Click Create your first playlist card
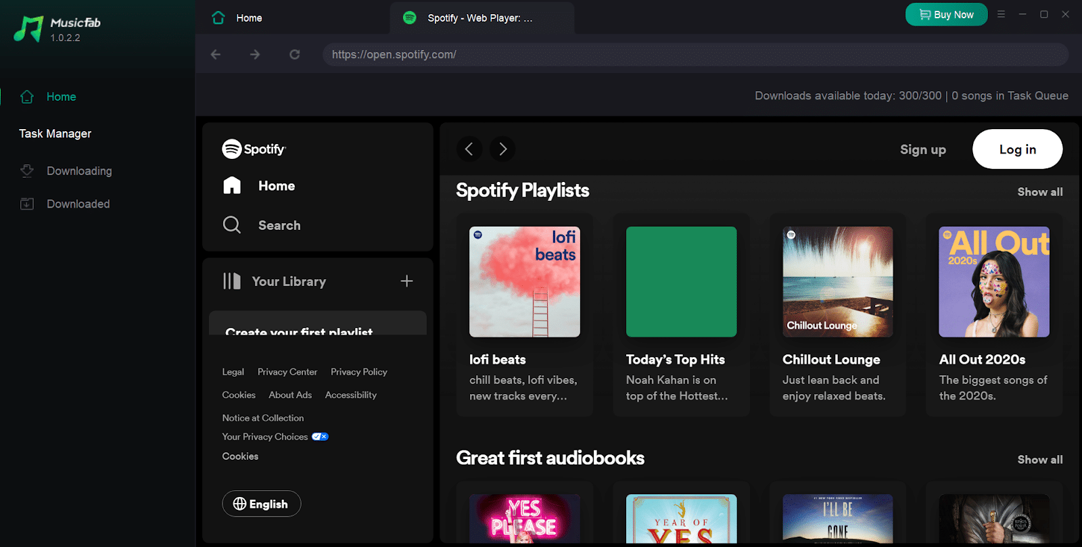The image size is (1082, 547). click(x=318, y=323)
